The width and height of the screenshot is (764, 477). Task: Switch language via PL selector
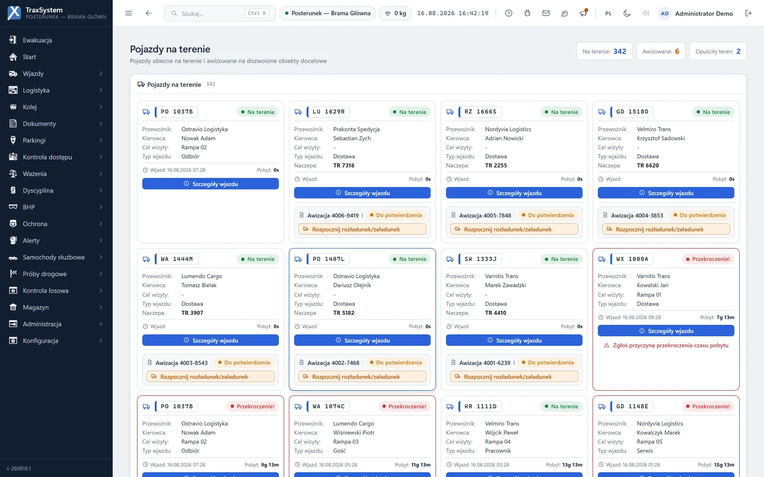tap(608, 13)
